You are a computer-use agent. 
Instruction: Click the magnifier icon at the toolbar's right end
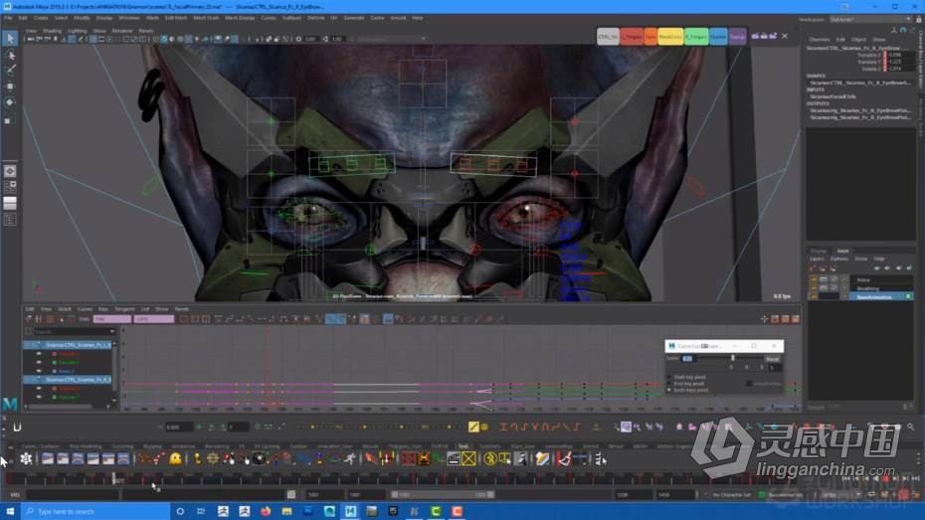tap(911, 427)
